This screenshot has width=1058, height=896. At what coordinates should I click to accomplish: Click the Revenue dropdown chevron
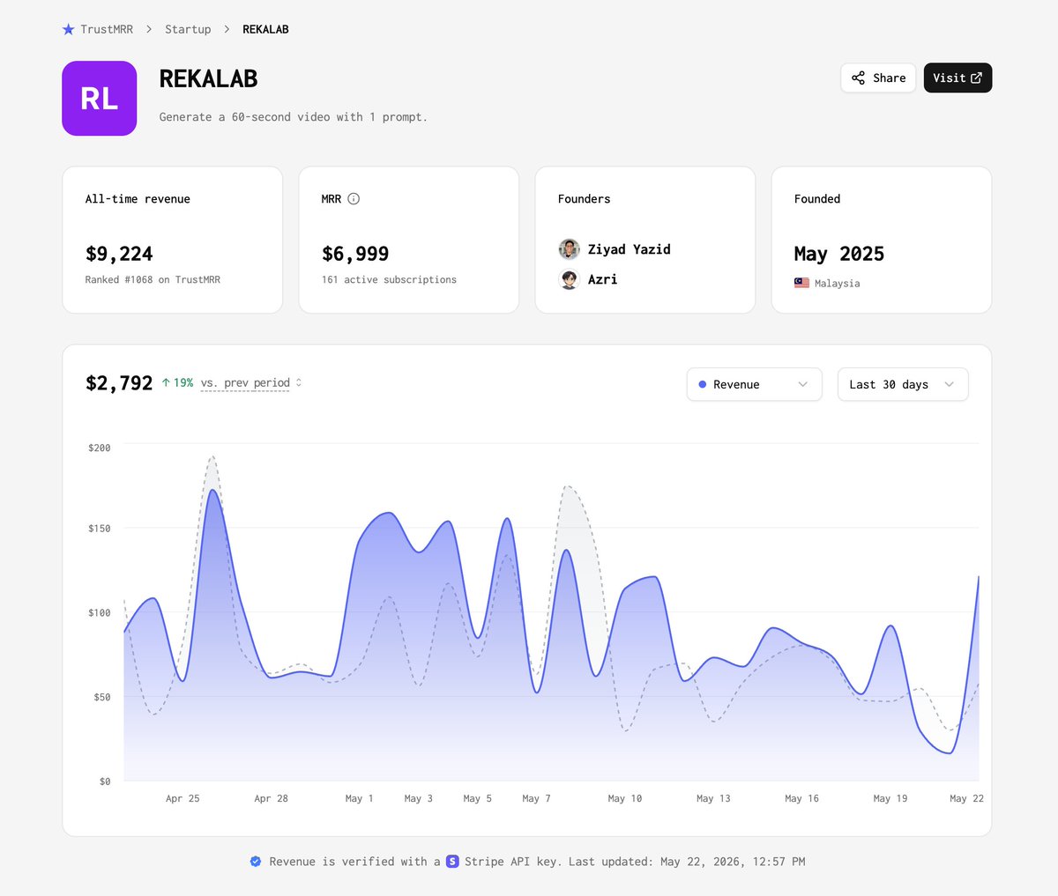802,384
